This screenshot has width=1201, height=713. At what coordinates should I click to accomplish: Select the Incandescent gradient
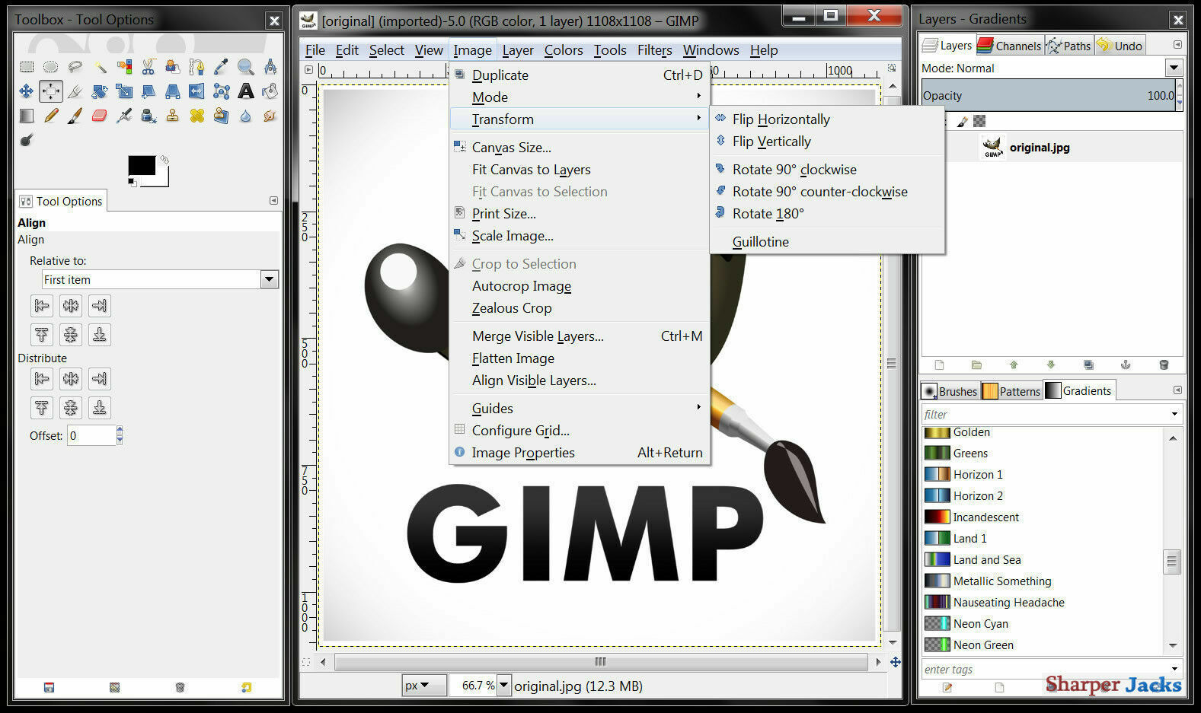(x=1043, y=517)
